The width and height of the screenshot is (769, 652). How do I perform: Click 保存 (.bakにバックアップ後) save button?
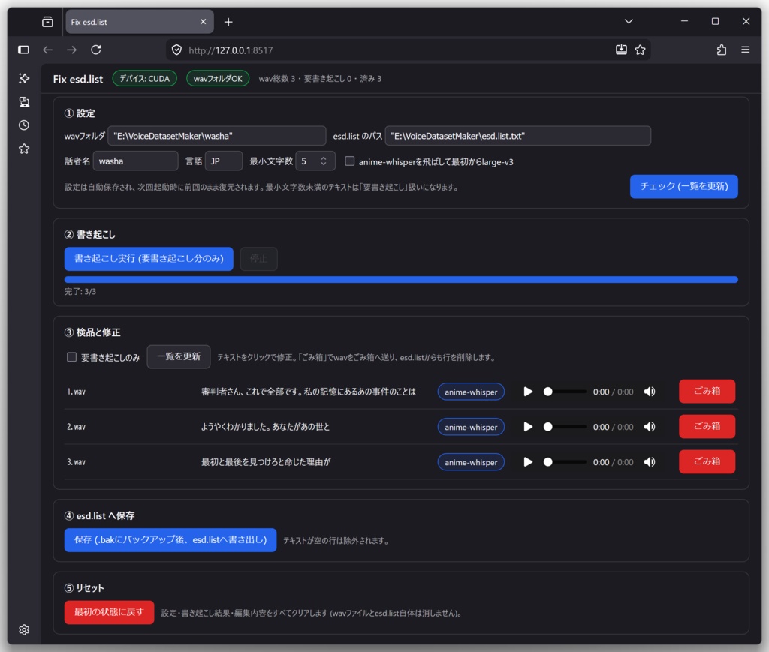click(x=170, y=540)
